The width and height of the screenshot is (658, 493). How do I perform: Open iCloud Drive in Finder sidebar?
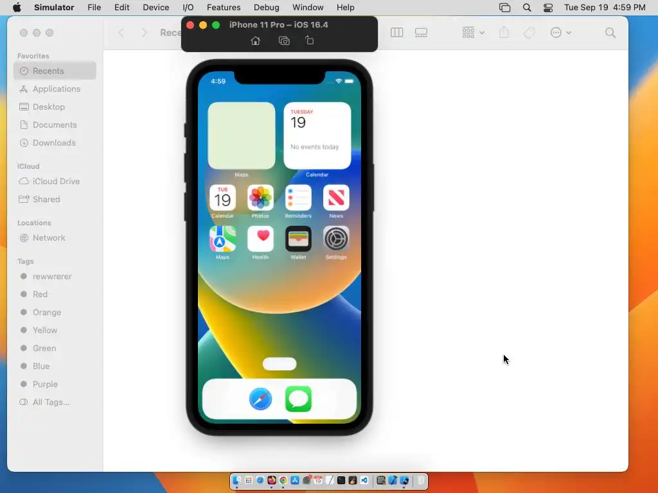55,181
